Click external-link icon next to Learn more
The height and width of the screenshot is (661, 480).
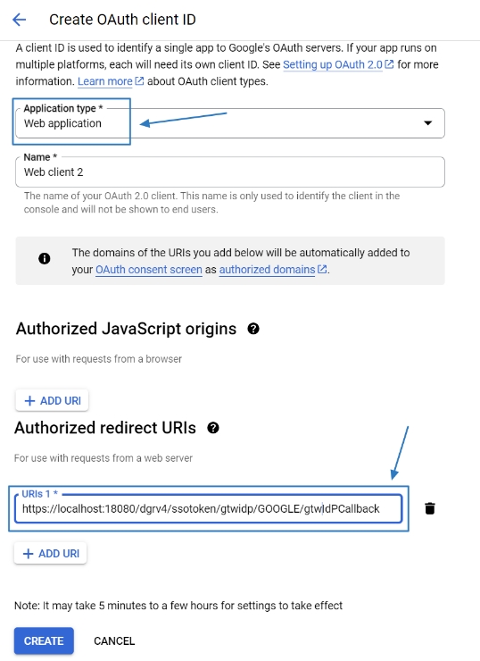pos(139,81)
